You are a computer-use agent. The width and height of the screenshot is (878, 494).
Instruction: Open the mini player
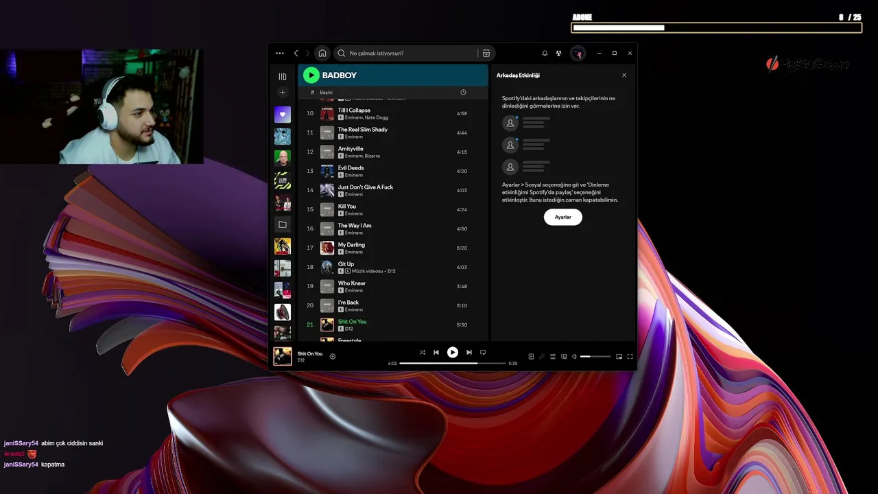coord(619,356)
